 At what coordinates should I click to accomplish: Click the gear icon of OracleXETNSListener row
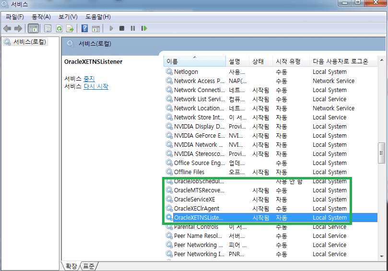tap(169, 218)
